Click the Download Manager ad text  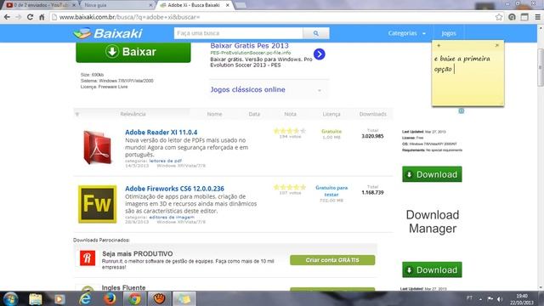[x=433, y=222]
